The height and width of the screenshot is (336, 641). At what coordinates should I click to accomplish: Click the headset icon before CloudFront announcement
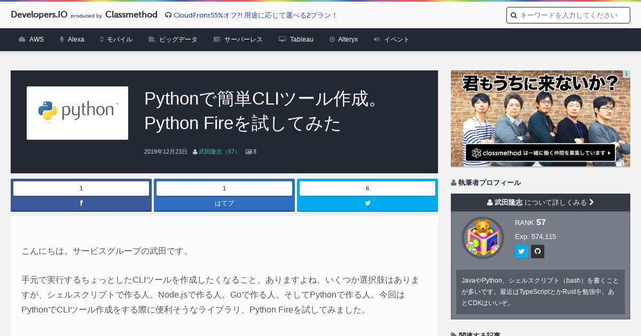[168, 15]
